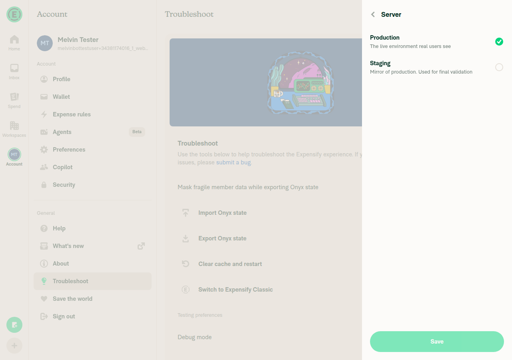
Task: Open Workspaces in the navigation rail
Action: click(x=14, y=129)
